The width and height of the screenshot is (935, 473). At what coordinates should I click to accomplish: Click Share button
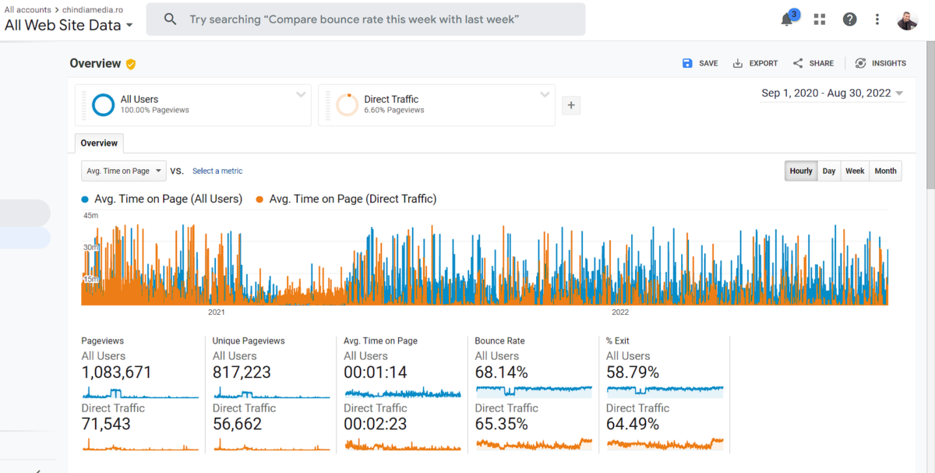(x=813, y=63)
